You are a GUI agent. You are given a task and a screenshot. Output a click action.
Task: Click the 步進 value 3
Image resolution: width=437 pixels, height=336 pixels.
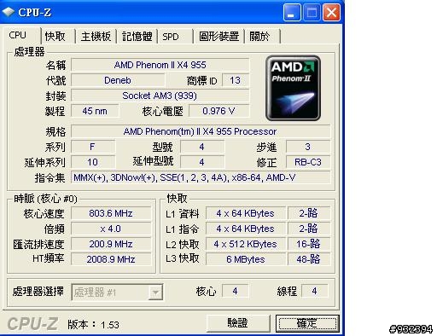point(308,147)
